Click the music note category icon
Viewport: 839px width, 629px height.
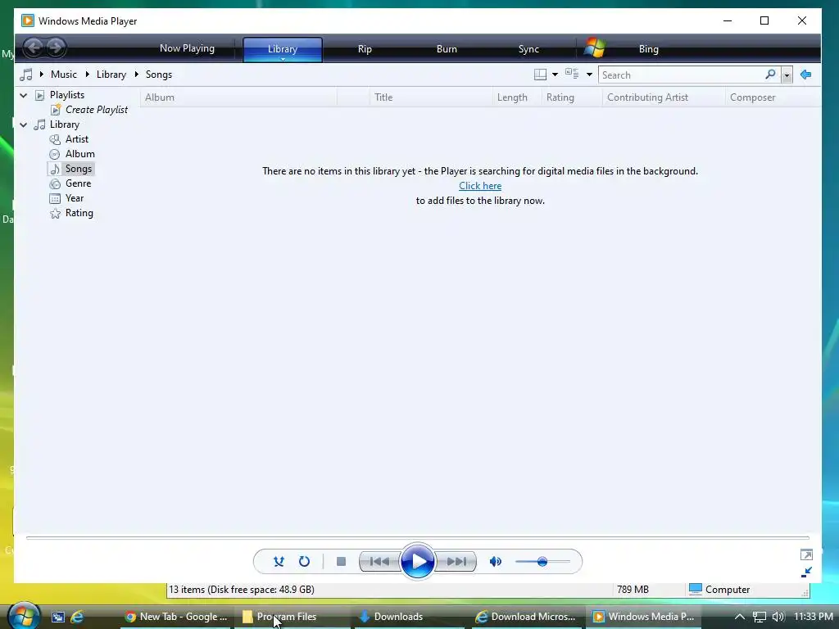(x=25, y=75)
